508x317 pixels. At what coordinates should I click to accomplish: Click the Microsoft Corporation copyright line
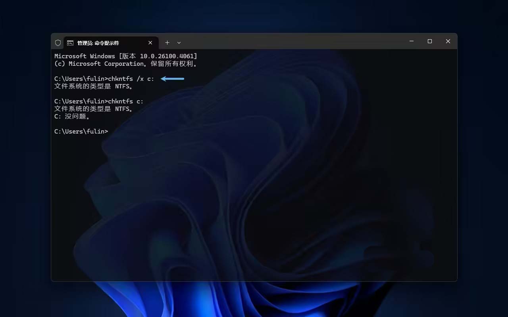[x=125, y=64]
